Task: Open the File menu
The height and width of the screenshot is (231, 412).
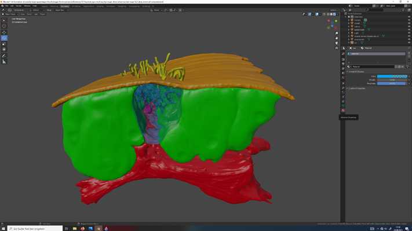Action: tap(6, 6)
